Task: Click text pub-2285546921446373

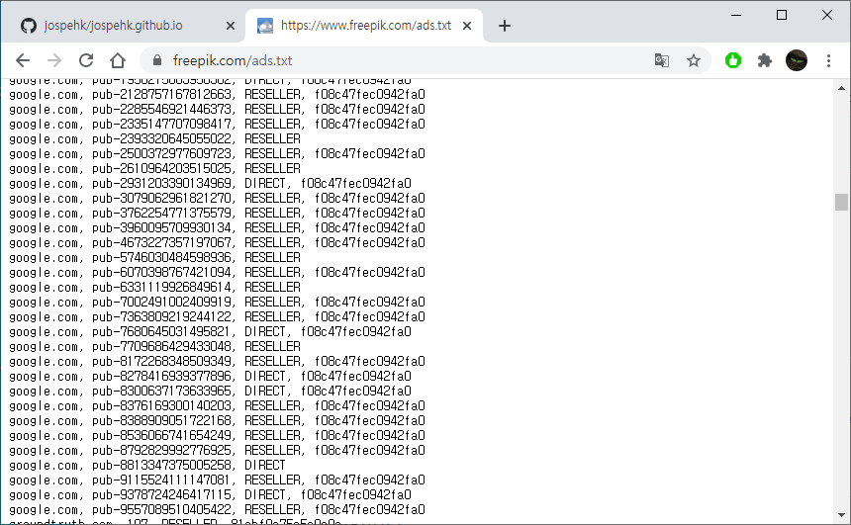Action: pyautogui.click(x=163, y=109)
